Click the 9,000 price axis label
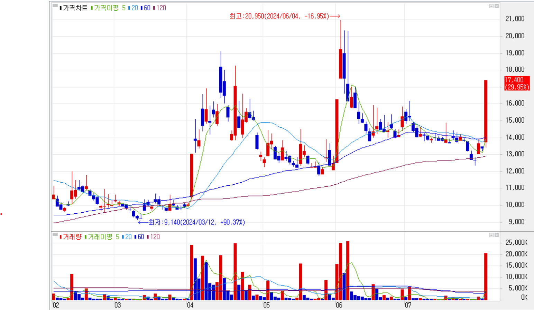Image resolution: width=534 pixels, height=310 pixels. (x=516, y=222)
